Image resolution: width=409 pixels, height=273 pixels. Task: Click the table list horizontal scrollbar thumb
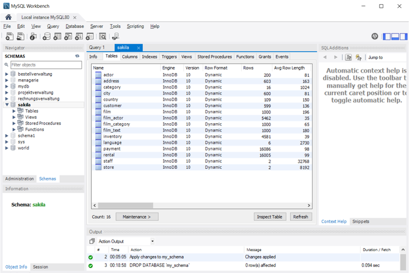tap(126, 205)
